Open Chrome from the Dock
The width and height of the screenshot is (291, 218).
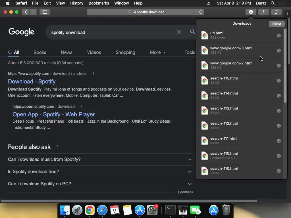(90, 210)
